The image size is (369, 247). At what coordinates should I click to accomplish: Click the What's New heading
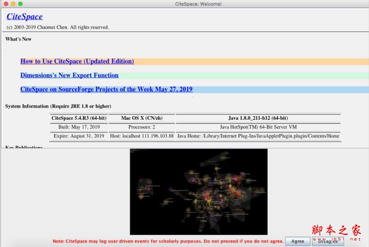click(x=19, y=39)
